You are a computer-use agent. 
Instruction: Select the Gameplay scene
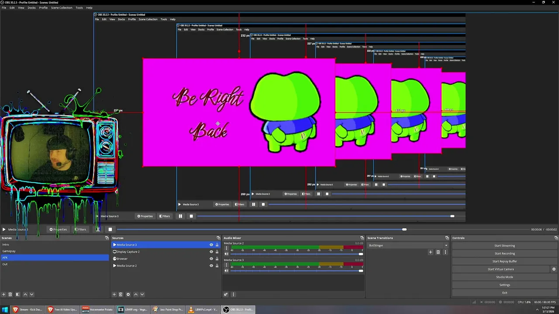[x=54, y=251]
